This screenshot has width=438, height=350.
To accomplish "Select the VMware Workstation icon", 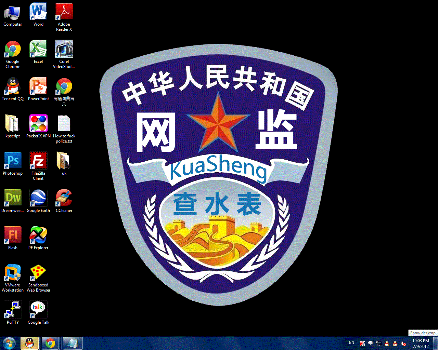I will click(13, 278).
